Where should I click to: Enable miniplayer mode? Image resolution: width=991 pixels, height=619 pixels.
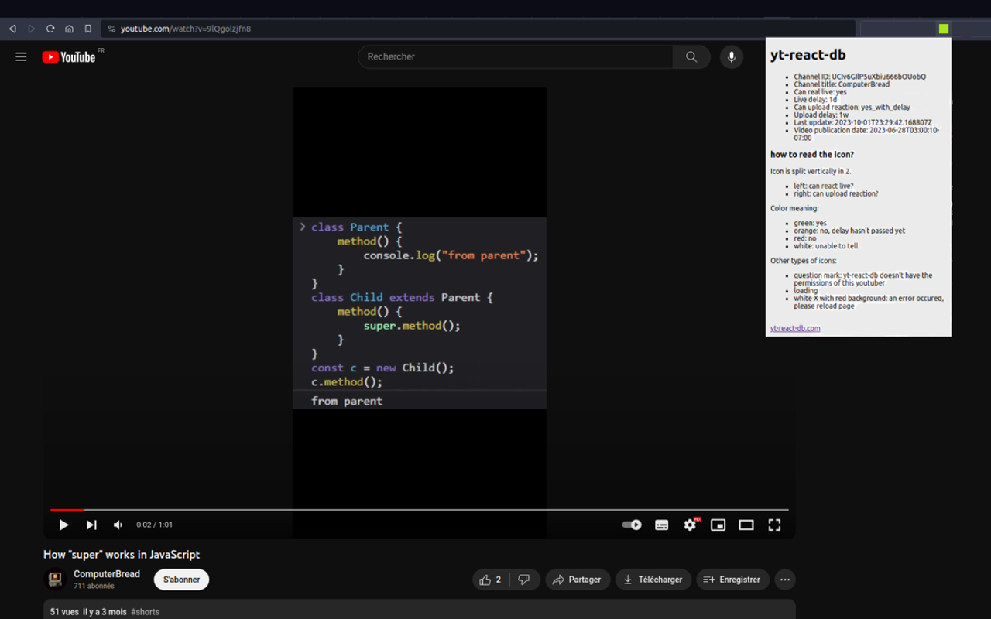tap(718, 525)
